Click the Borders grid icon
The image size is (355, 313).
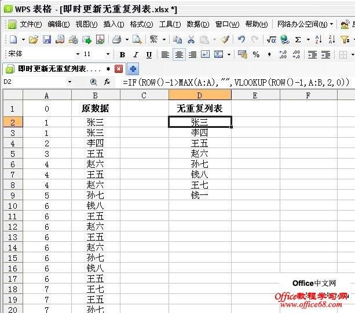343,54
